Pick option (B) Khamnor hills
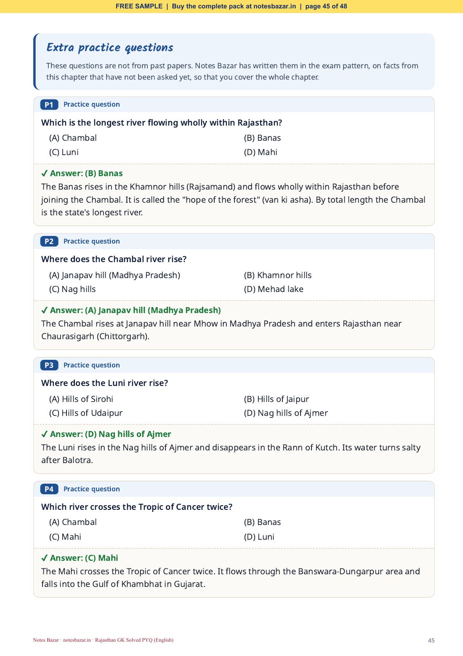This screenshot has width=463, height=656. tap(278, 275)
